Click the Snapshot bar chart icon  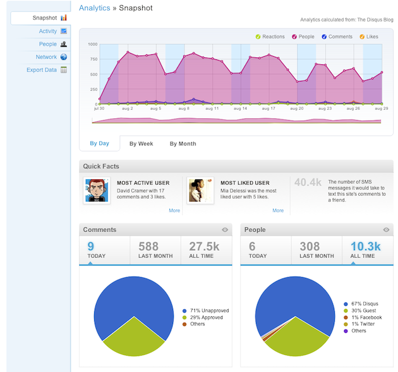click(64, 17)
